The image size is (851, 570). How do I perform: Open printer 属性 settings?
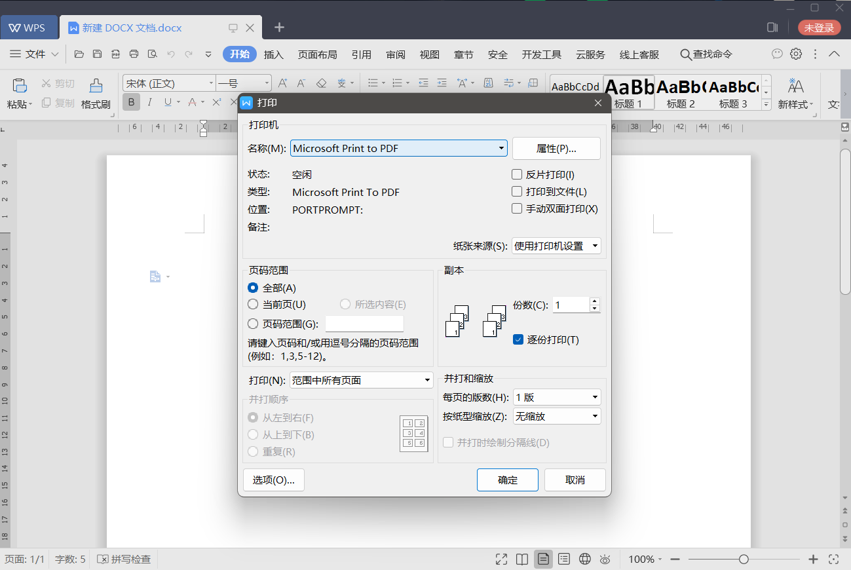coord(556,148)
